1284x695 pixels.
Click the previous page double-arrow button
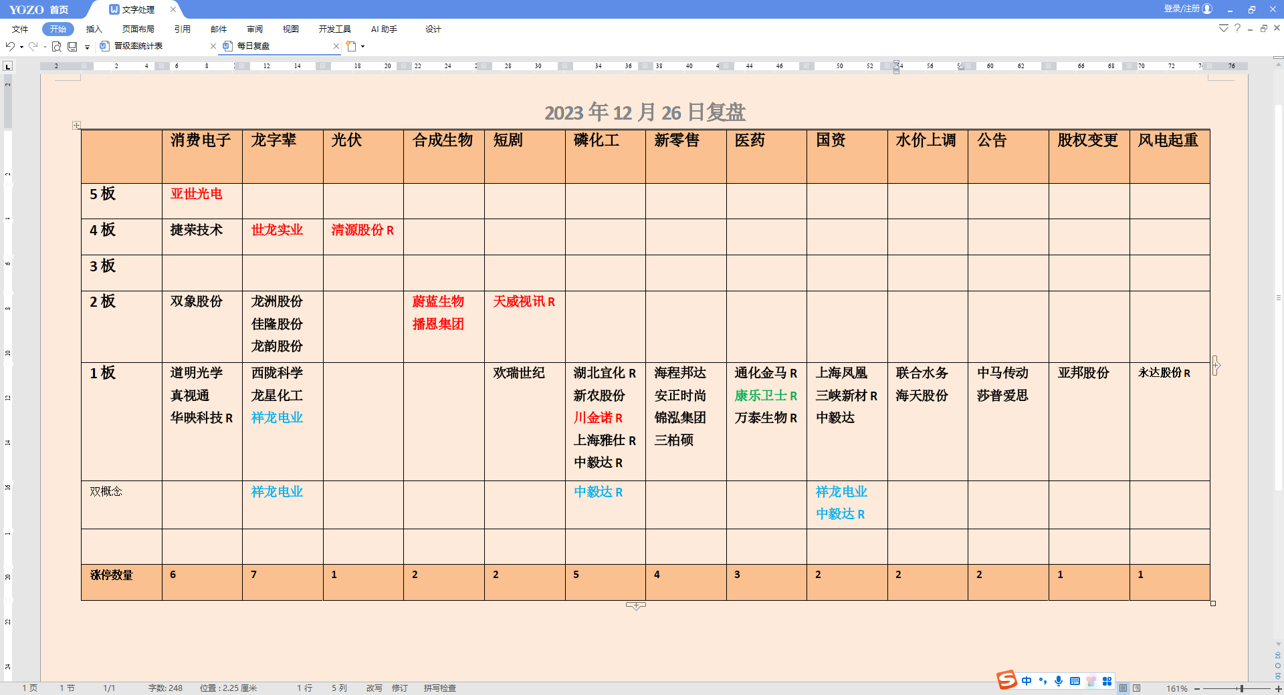click(1278, 655)
